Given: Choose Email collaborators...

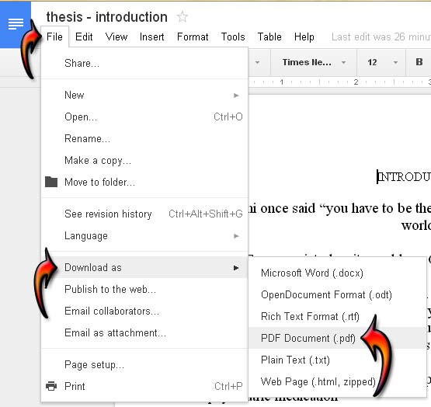Looking at the screenshot, I should point(144,311).
